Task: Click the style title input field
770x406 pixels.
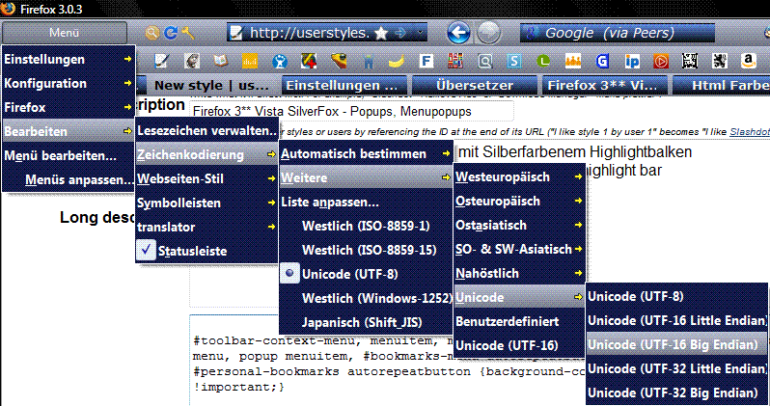Action: 351,112
